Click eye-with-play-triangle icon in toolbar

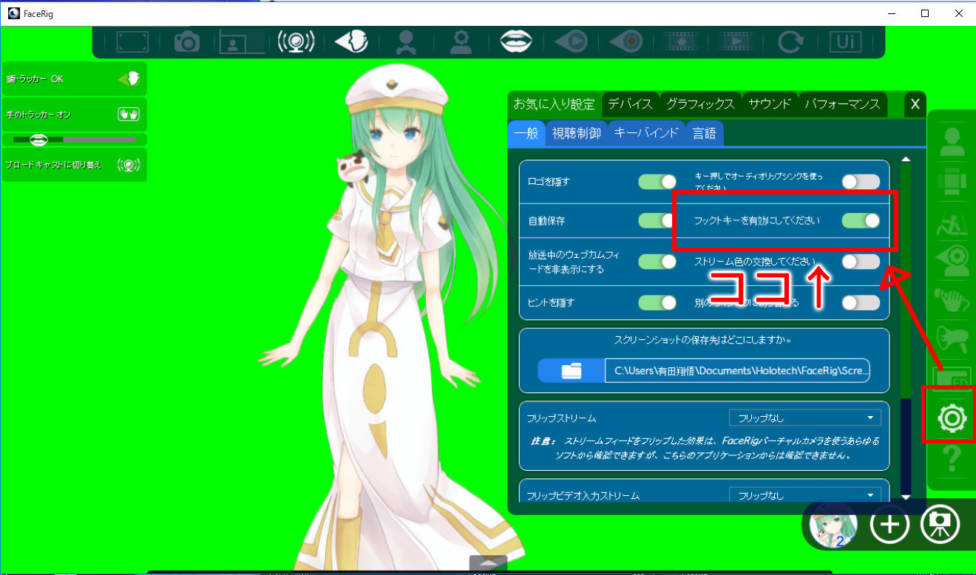point(572,42)
